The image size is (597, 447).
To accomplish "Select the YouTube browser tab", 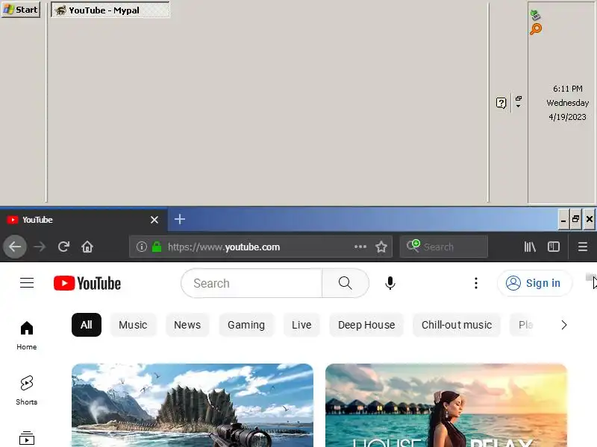I will pyautogui.click(x=84, y=220).
